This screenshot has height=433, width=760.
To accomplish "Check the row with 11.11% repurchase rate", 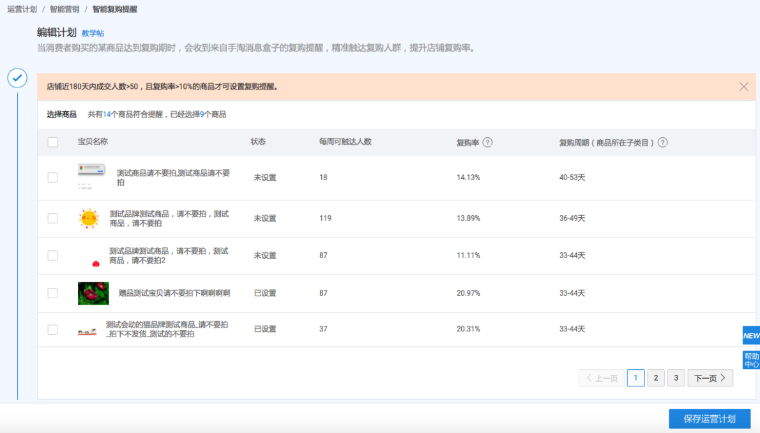I will click(52, 255).
